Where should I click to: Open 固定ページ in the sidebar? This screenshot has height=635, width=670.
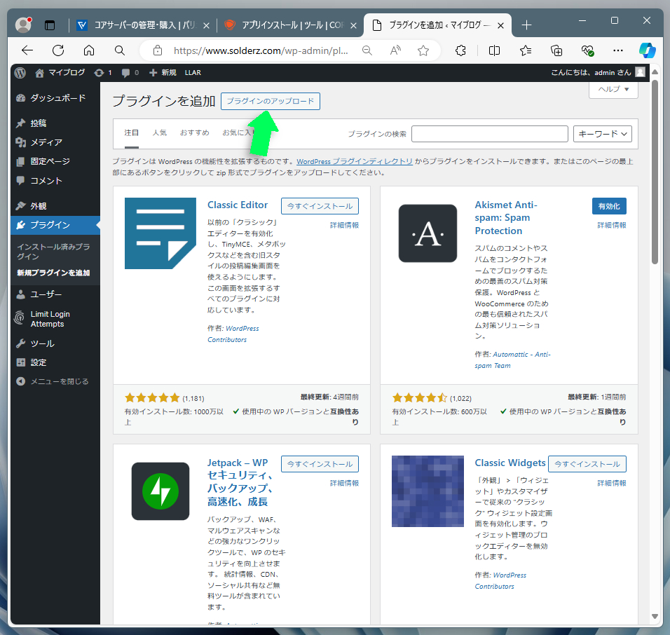(55, 161)
